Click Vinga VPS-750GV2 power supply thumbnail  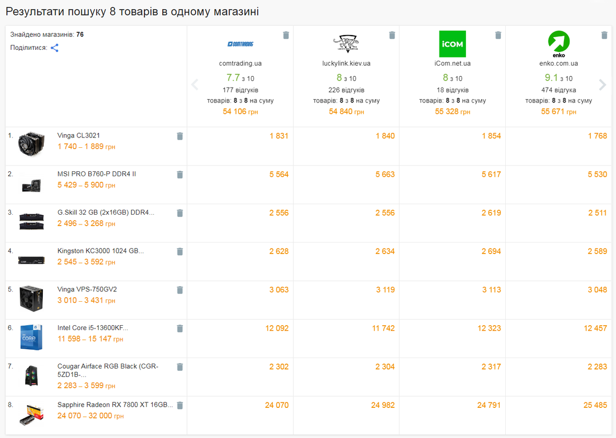click(x=31, y=299)
